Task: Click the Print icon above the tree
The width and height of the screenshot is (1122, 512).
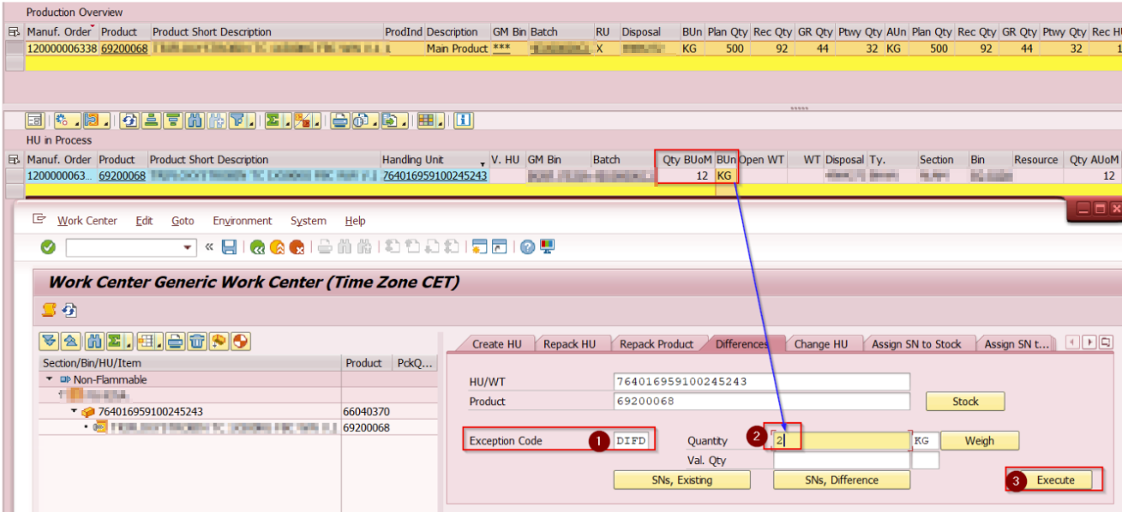Action: 175,341
